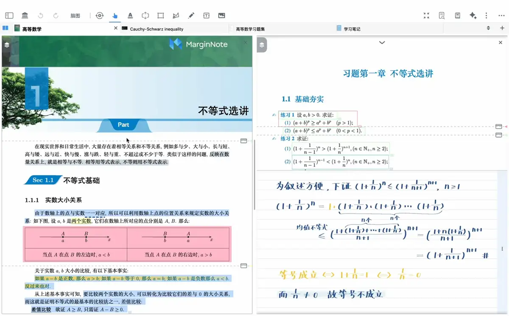
Task: Click the note marker beside 练习 1
Action: pos(274,115)
